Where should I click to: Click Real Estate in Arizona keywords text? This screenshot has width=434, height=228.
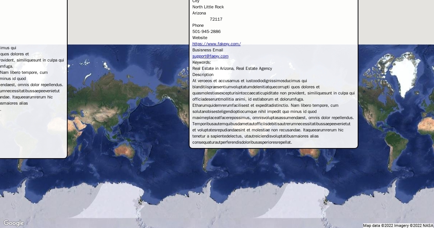[232, 68]
